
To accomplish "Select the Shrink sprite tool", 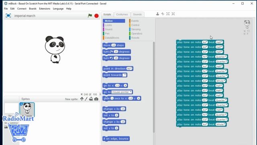I will [x=173, y=14].
